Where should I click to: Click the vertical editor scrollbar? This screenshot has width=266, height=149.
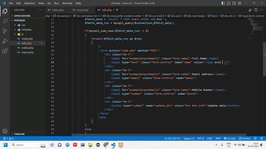(x=264, y=59)
